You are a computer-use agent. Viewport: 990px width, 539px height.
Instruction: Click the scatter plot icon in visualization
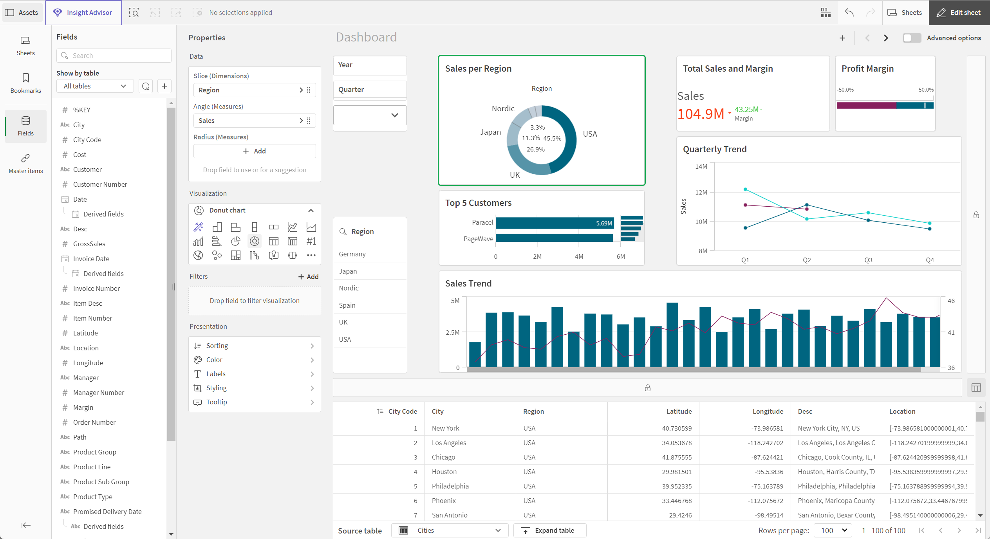(217, 256)
